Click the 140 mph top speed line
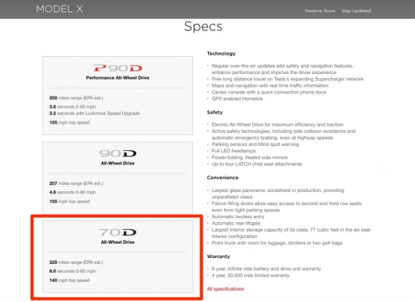Image resolution: width=415 pixels, height=302 pixels. (70, 280)
